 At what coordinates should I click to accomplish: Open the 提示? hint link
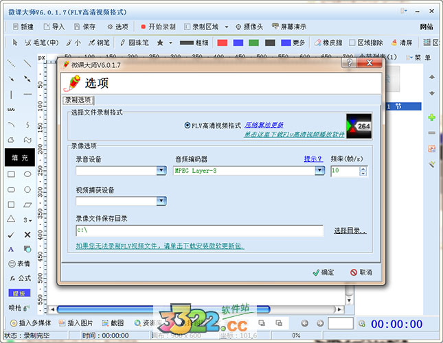coord(313,159)
